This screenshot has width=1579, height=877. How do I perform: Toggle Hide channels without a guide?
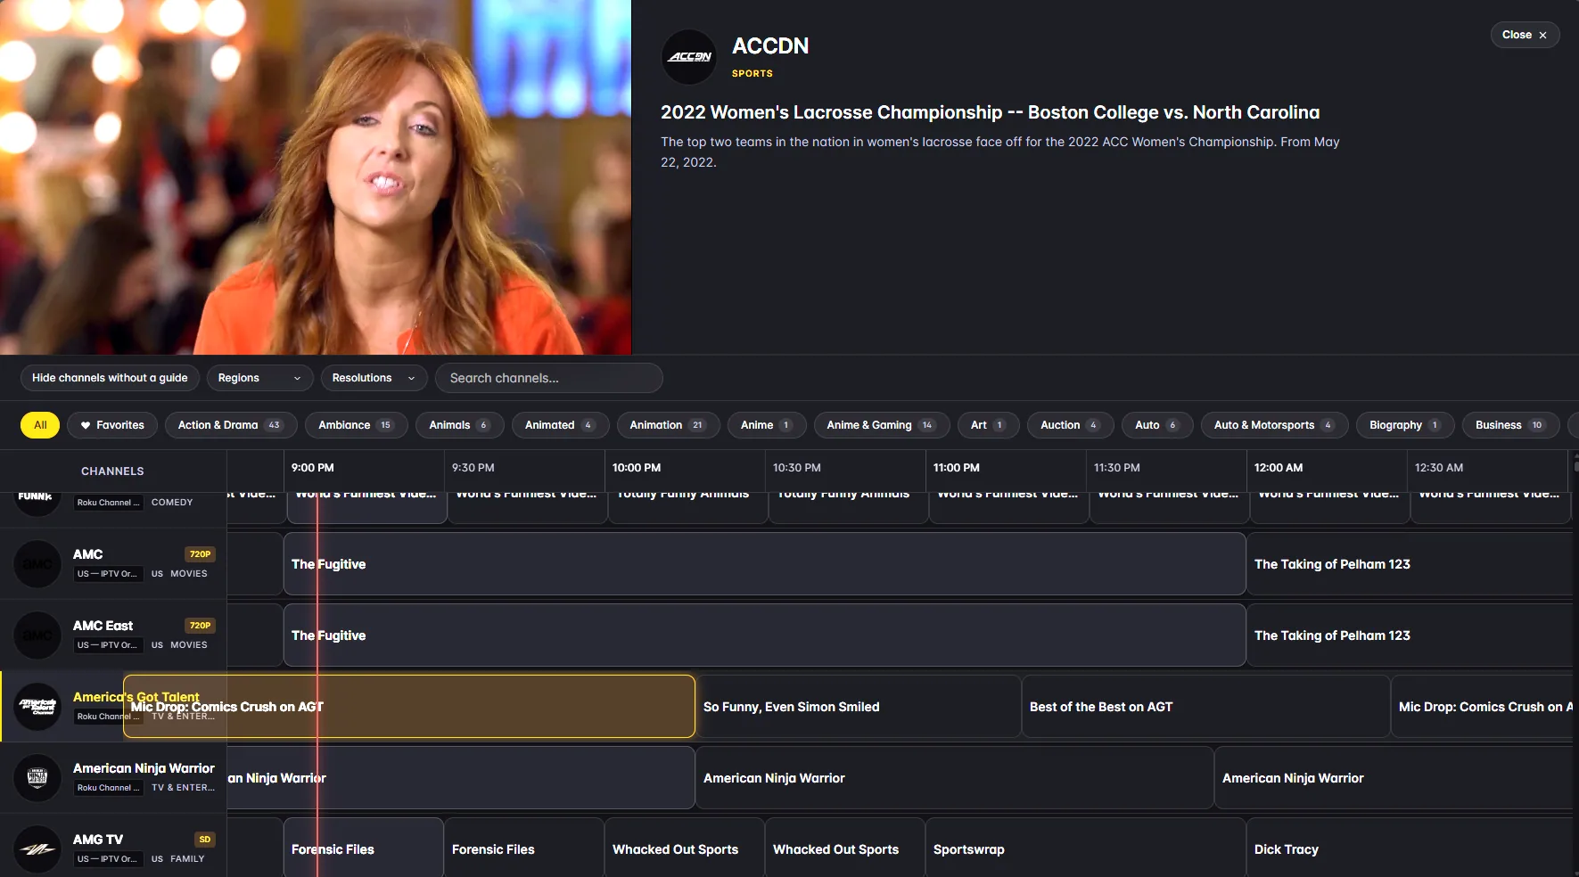(110, 378)
